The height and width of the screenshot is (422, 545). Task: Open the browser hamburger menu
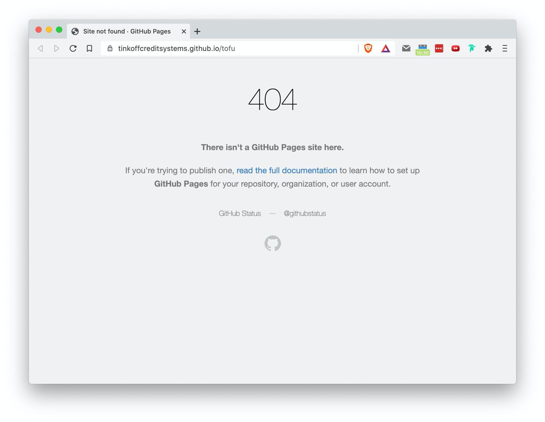[505, 49]
